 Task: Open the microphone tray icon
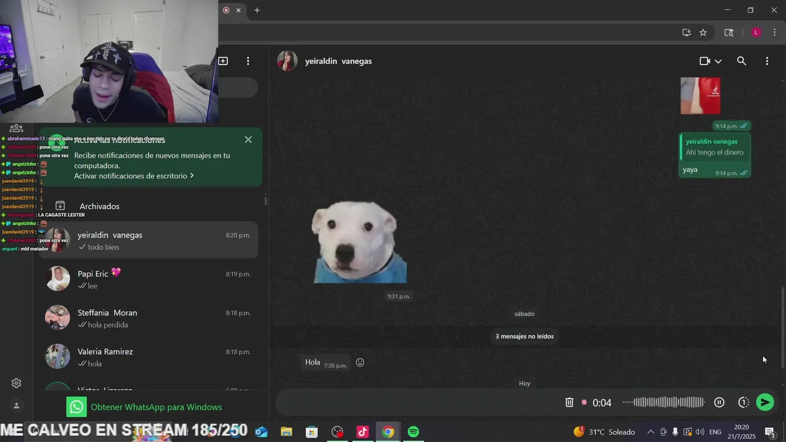pyautogui.click(x=675, y=432)
